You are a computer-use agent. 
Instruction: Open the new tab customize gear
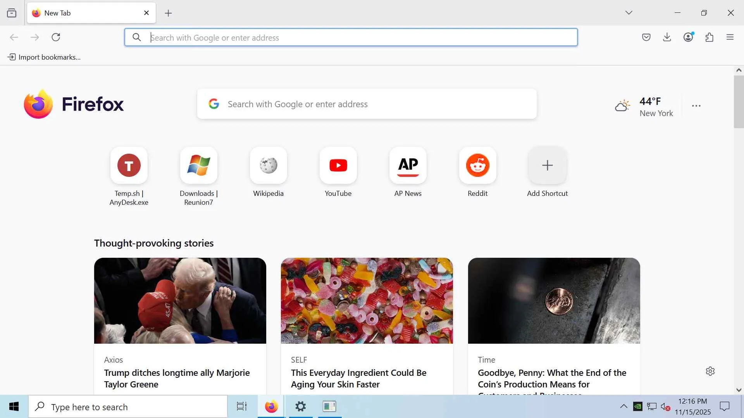click(x=710, y=371)
